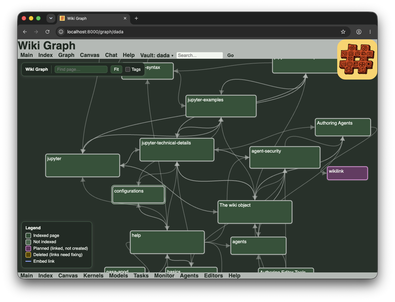Close the Wiki Graph tab
395x302 pixels.
point(125,18)
